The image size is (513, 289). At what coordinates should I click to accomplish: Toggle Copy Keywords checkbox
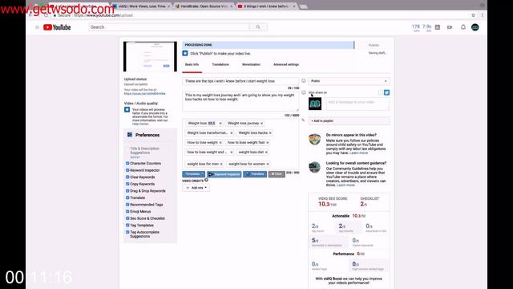pyautogui.click(x=127, y=184)
